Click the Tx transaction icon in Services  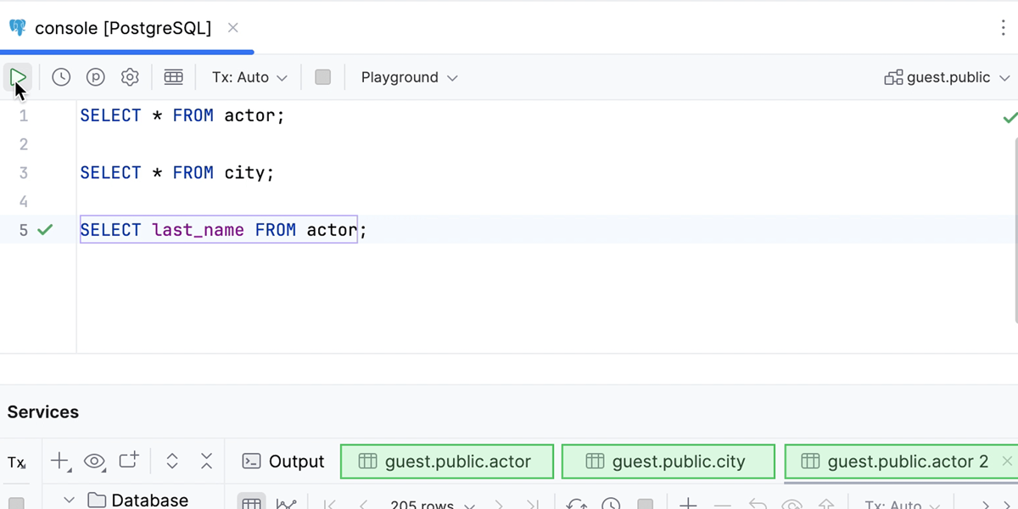point(16,462)
